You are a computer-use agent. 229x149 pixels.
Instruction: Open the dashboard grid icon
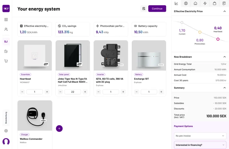tap(6, 19)
